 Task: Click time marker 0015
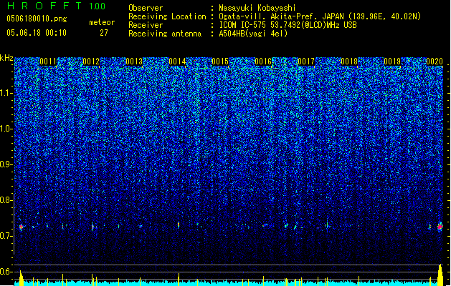click(x=220, y=61)
